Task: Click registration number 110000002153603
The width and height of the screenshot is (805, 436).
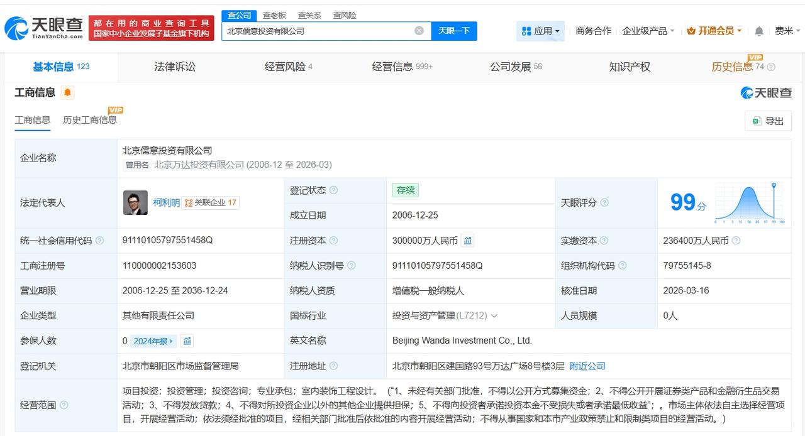Action: (160, 266)
